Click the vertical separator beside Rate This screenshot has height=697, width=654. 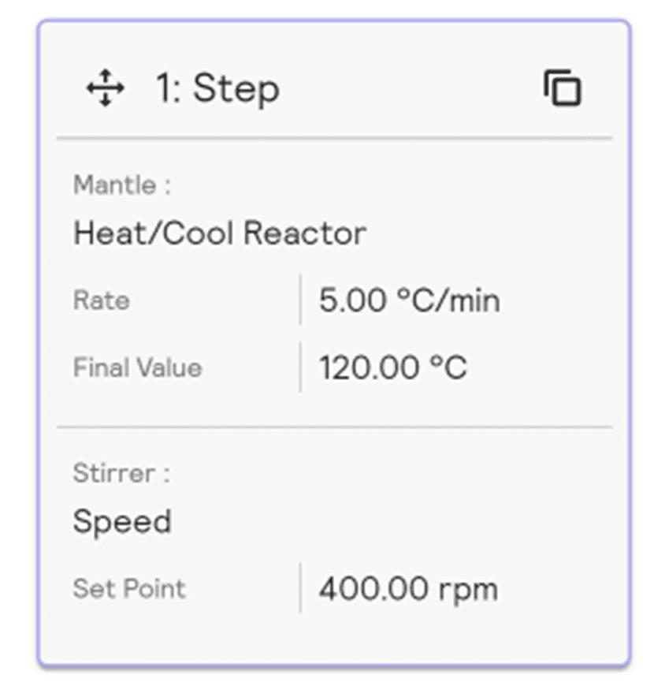click(300, 300)
